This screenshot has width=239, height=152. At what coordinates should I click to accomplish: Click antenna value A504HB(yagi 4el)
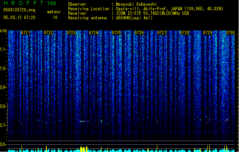tap(134, 18)
